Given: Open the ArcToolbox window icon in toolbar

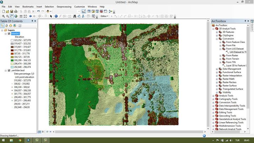Looking at the screenshot, I should click(101, 11).
